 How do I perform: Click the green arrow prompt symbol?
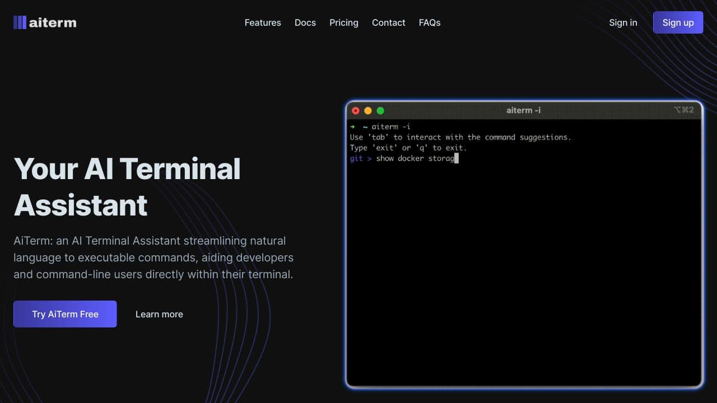(352, 126)
